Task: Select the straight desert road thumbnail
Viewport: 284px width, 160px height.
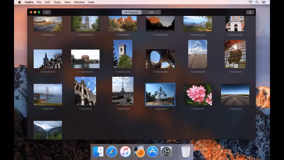Action: point(235,94)
